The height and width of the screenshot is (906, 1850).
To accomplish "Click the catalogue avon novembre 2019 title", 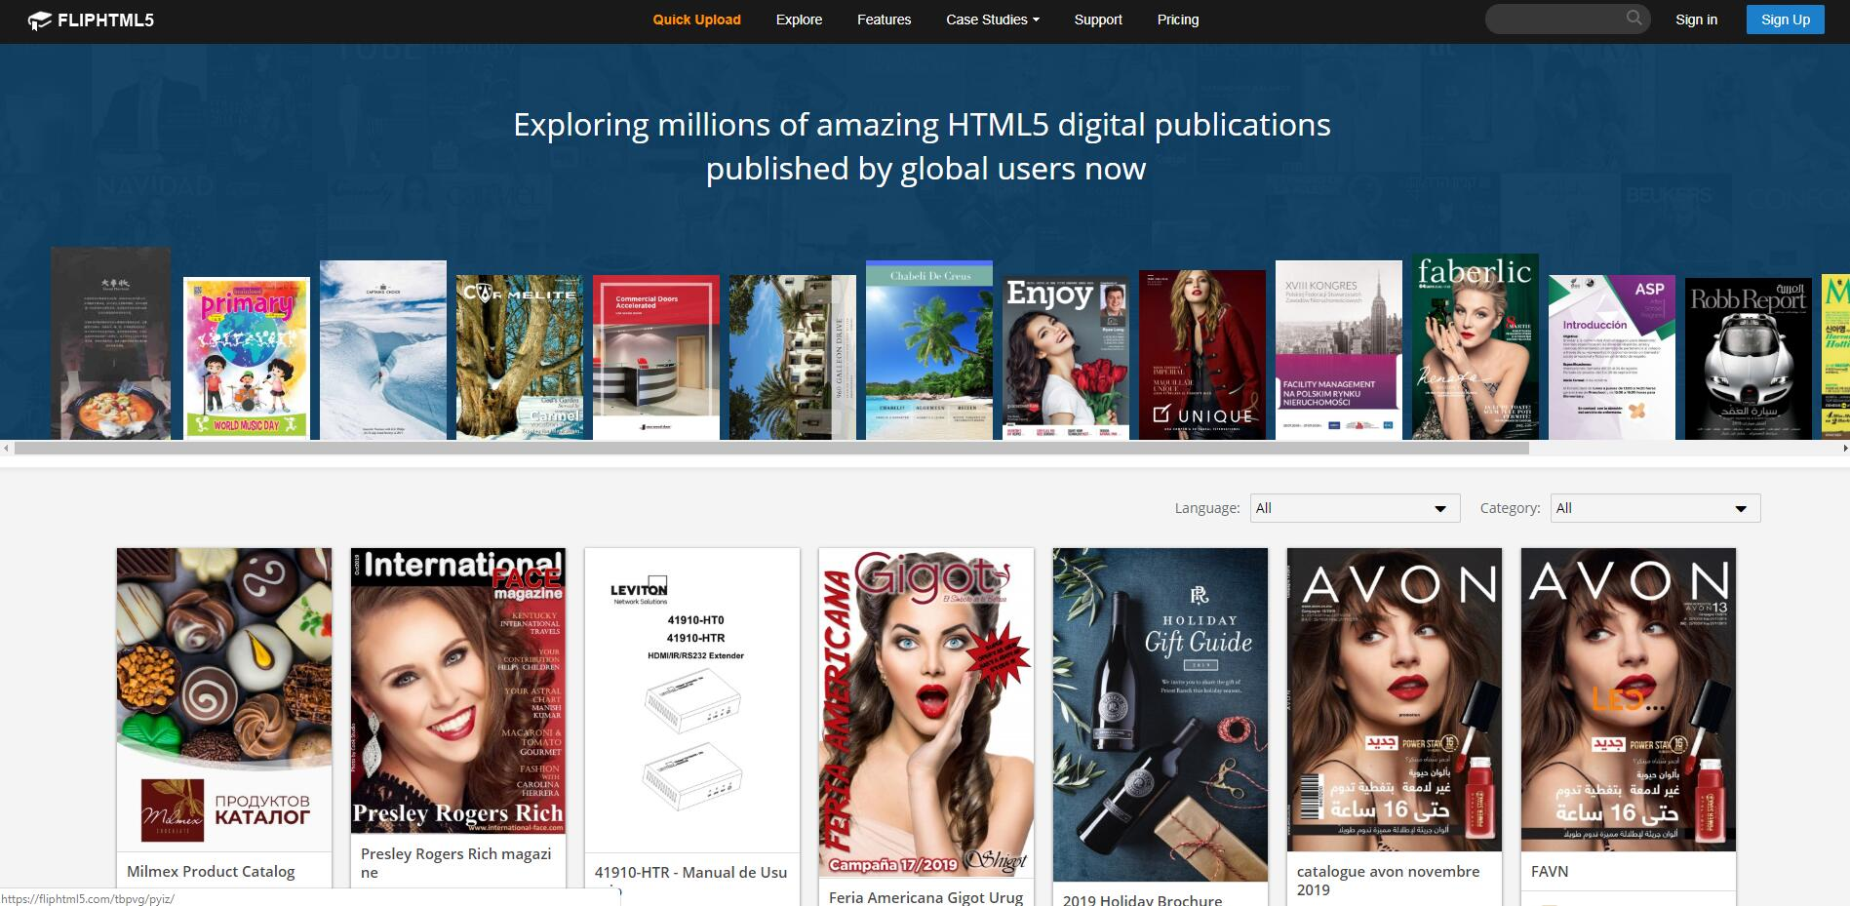I will click(1389, 881).
